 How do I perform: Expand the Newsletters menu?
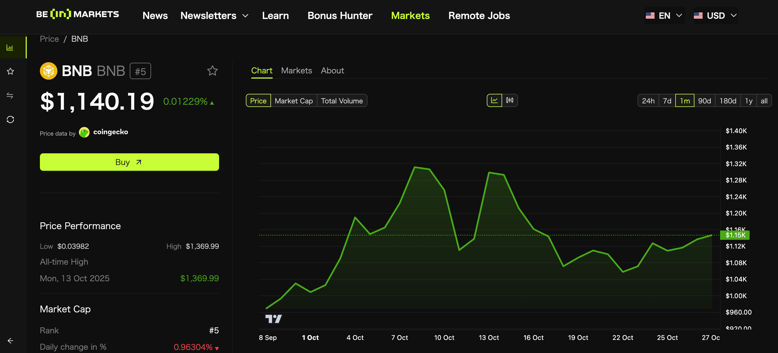(214, 16)
